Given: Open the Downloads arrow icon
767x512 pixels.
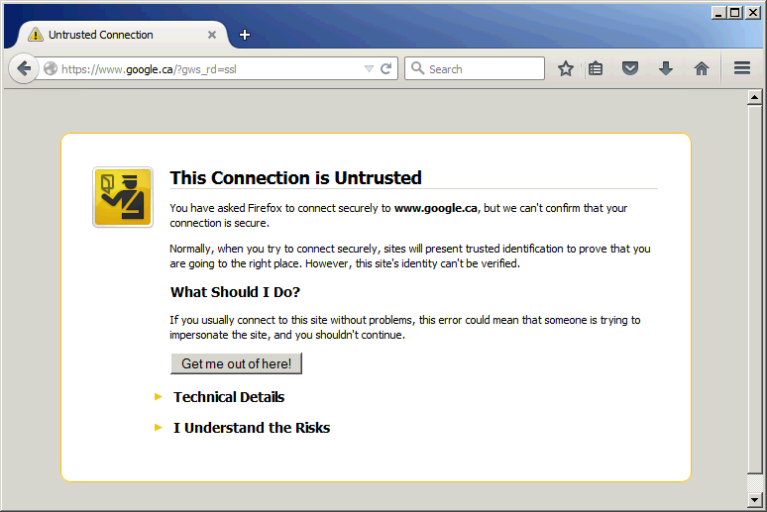Looking at the screenshot, I should [x=666, y=68].
